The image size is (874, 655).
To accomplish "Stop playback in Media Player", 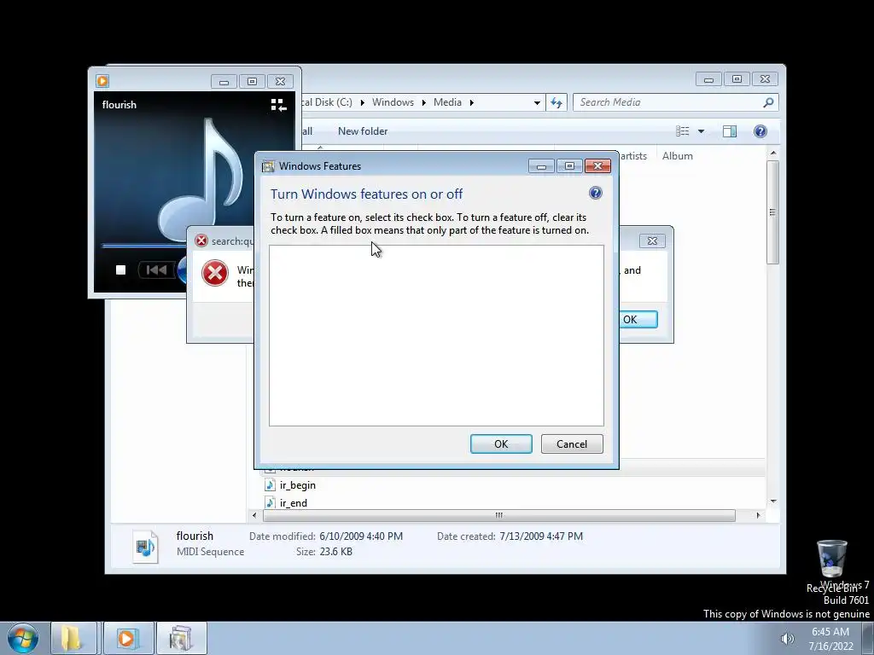I will [120, 270].
